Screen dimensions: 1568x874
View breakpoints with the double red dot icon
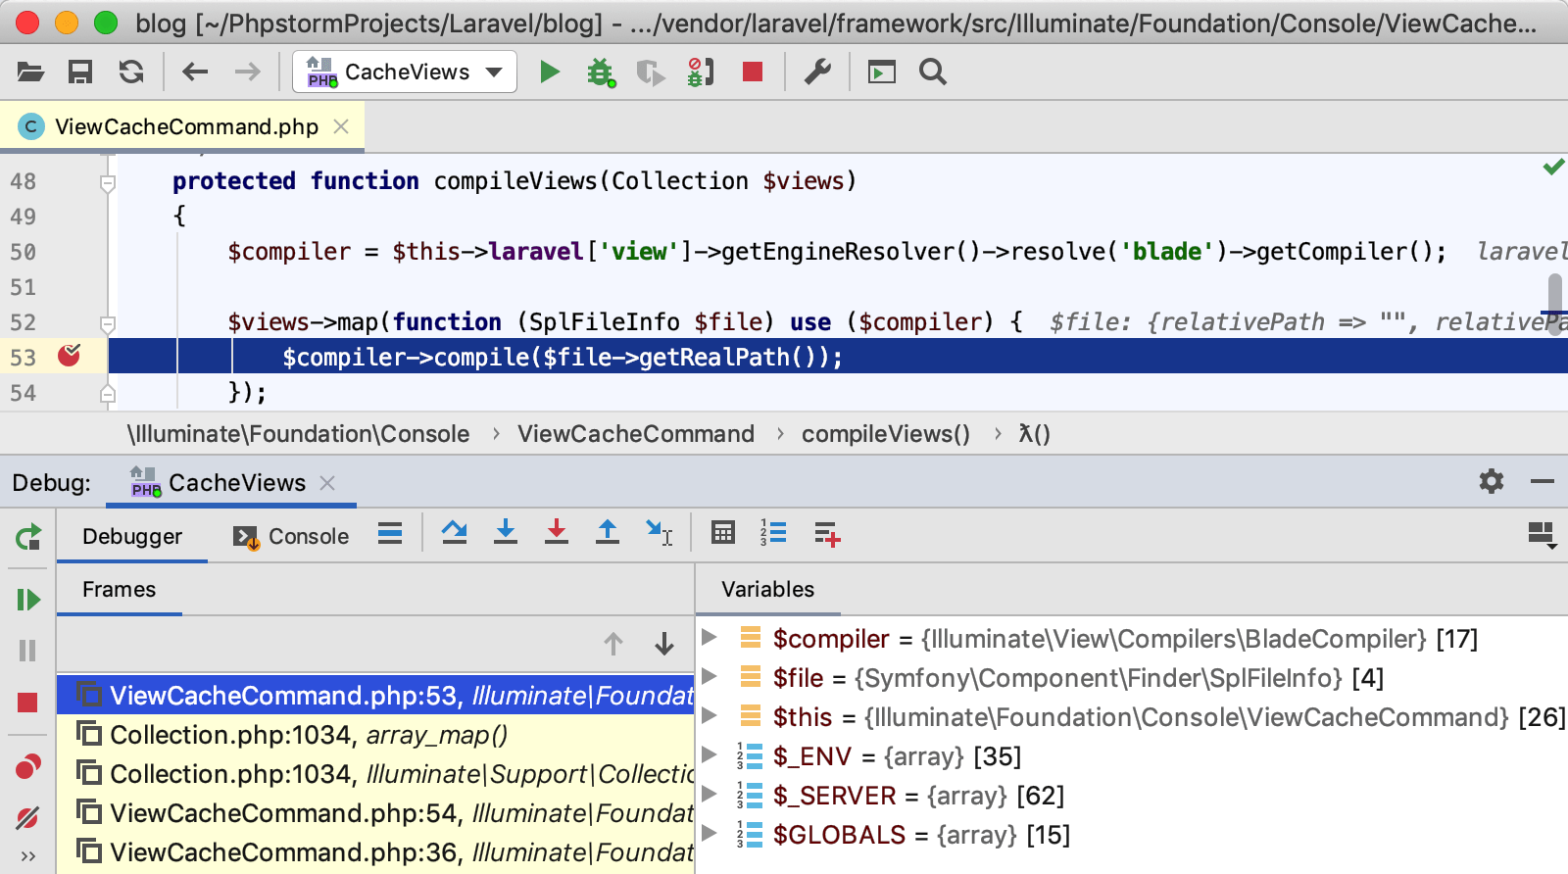(28, 766)
